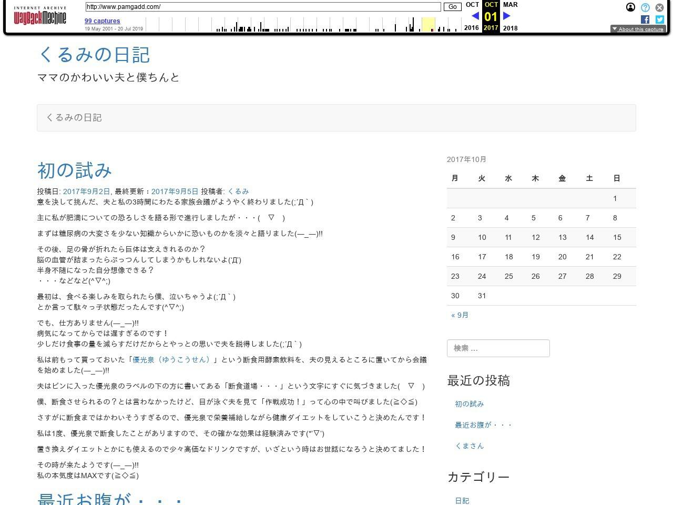
Task: Click the 検索 search field
Action: click(498, 348)
